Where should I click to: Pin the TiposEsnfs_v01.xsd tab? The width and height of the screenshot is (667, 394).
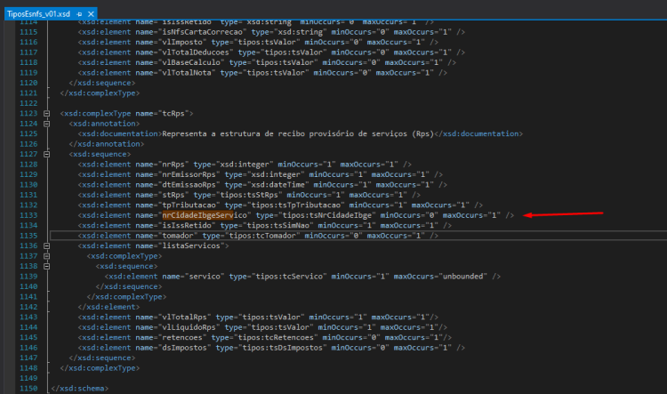pyautogui.click(x=79, y=14)
